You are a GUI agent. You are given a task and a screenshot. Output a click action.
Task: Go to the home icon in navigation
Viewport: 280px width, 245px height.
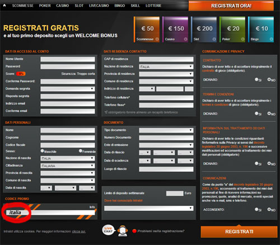click(4, 6)
